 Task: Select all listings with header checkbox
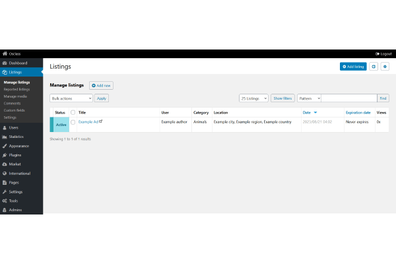[73, 112]
